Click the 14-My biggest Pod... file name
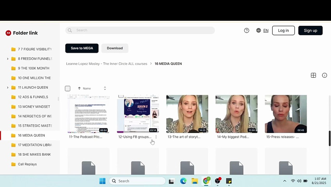Screen dimensions: 331x187 233,137
